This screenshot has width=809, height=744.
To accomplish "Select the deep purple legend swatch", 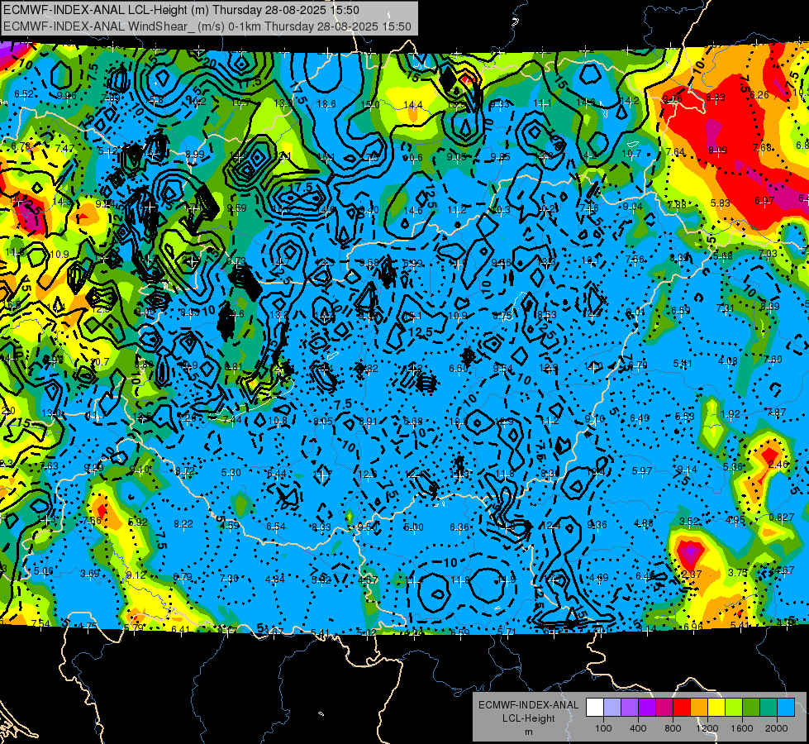I will (x=647, y=708).
